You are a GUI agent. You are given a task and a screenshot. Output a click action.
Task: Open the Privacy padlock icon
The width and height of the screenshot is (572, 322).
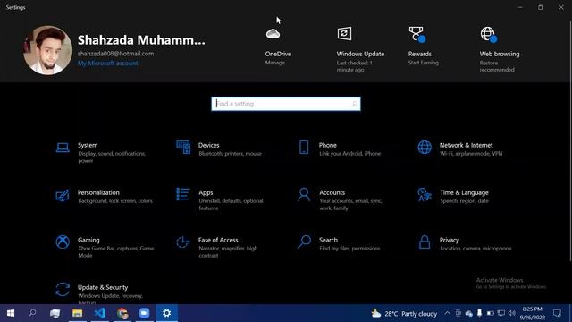pyautogui.click(x=425, y=241)
